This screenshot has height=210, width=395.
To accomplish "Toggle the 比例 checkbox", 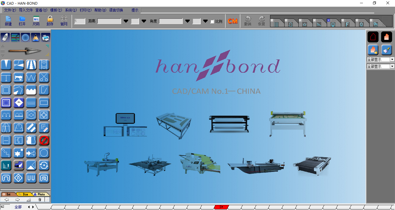I will tap(212, 22).
